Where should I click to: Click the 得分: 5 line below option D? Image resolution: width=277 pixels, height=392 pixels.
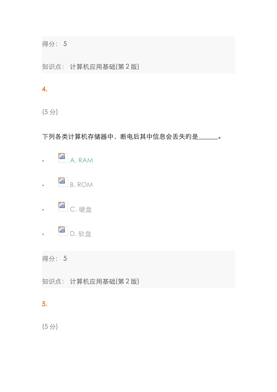[55, 259]
